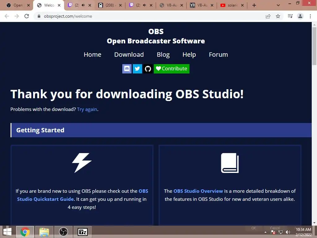Click the book overview icon
317x238 pixels.
coord(230,163)
